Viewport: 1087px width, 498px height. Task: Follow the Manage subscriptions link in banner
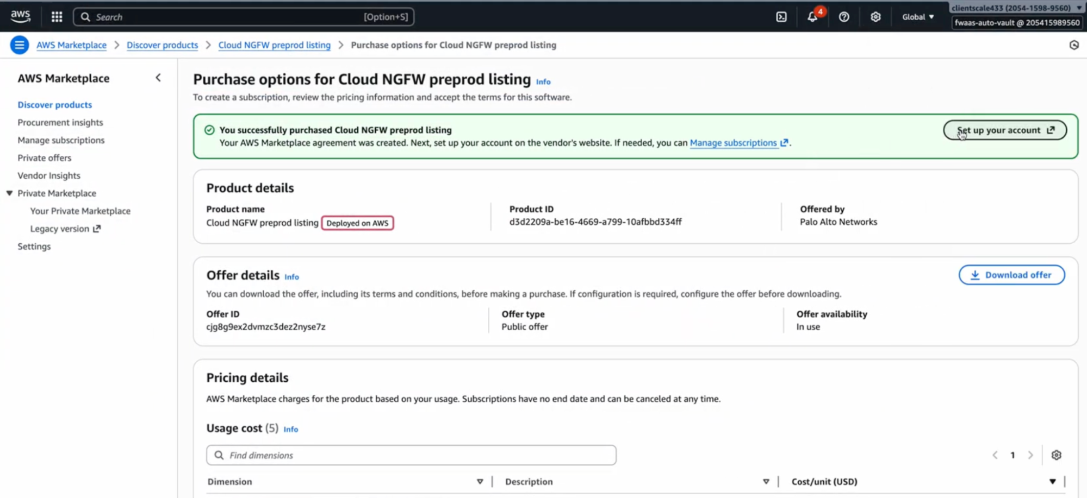click(738, 143)
